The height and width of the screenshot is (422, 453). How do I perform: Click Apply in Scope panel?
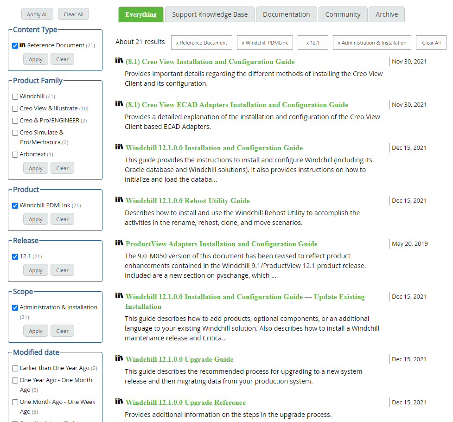[x=36, y=331]
